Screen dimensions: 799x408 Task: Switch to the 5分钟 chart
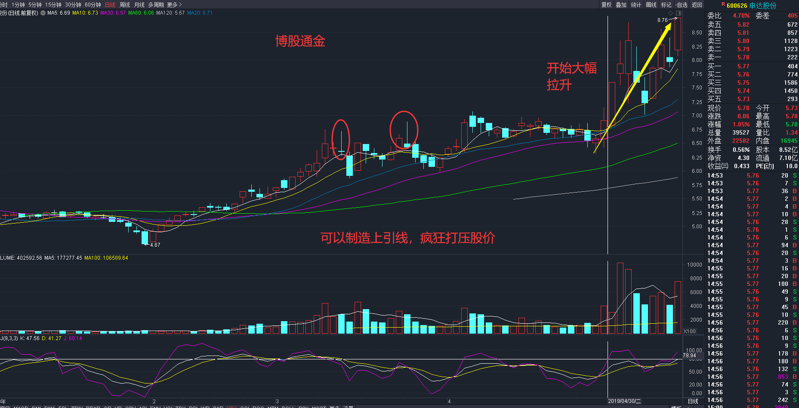[x=35, y=5]
